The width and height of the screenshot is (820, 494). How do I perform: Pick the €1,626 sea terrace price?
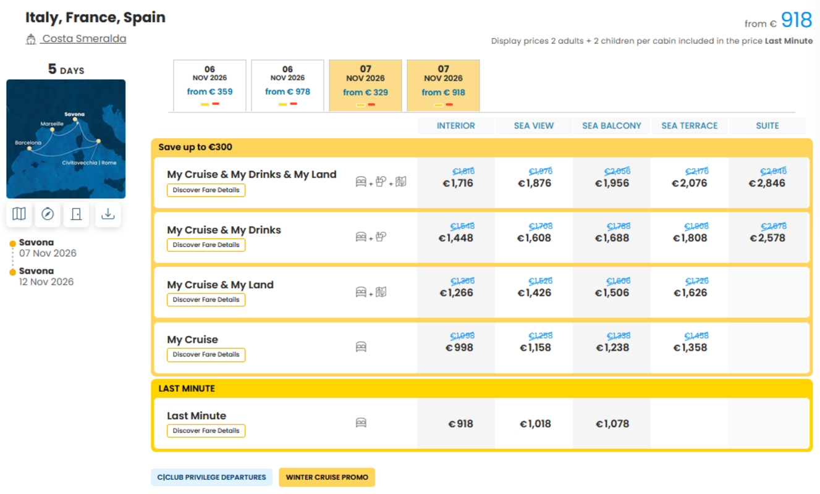pos(690,293)
